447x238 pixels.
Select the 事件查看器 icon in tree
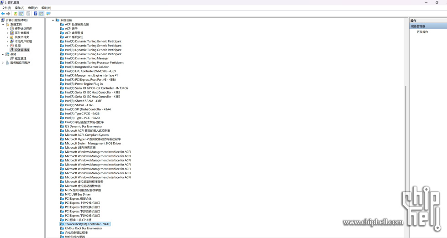(12, 33)
